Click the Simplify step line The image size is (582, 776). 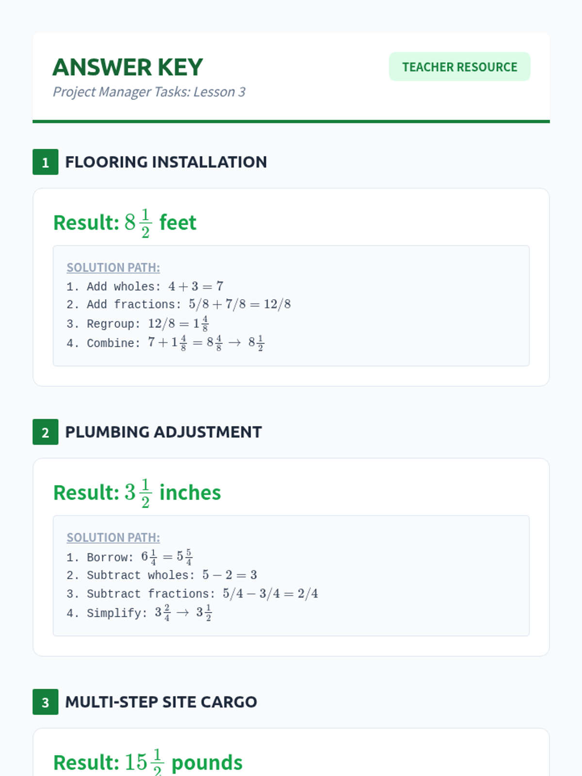point(139,613)
